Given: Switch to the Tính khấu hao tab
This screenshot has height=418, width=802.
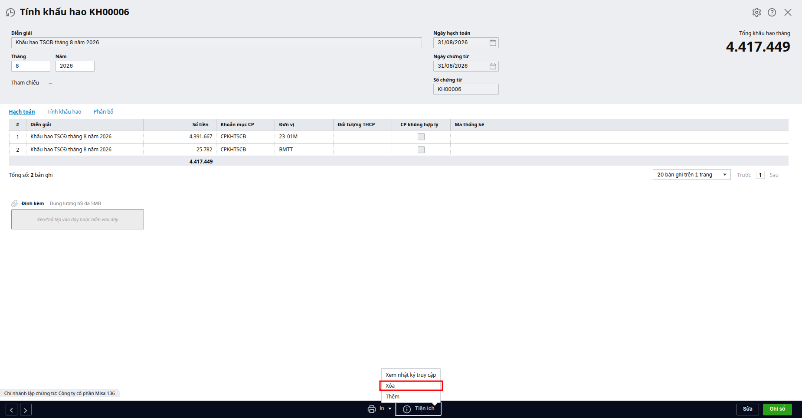Looking at the screenshot, I should [x=64, y=112].
